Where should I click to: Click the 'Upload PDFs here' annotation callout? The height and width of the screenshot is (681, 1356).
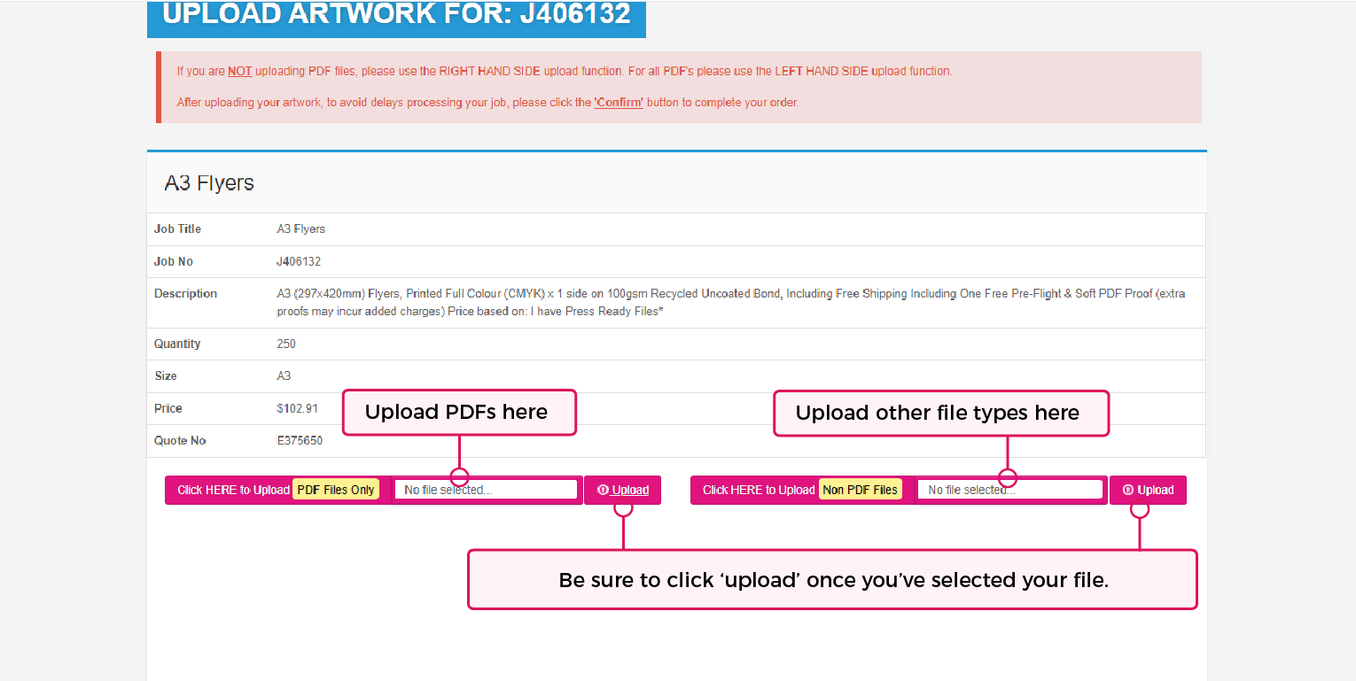point(459,412)
